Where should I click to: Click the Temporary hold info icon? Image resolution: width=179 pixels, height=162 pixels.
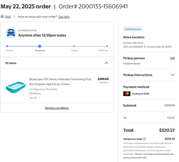pyautogui.click(x=145, y=139)
